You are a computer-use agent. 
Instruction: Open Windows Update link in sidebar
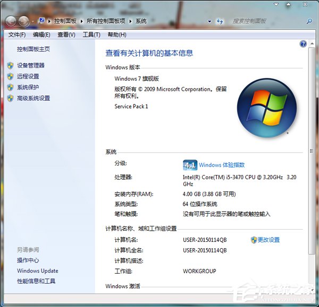38,271
